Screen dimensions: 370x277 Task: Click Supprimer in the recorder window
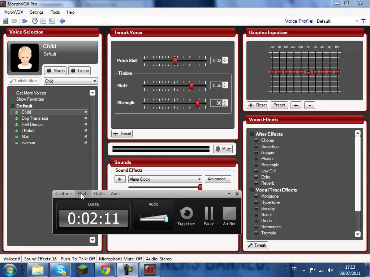coord(186,216)
